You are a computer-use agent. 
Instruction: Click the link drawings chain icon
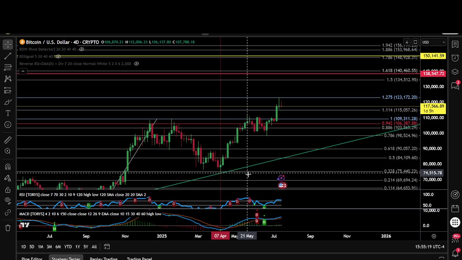8,213
